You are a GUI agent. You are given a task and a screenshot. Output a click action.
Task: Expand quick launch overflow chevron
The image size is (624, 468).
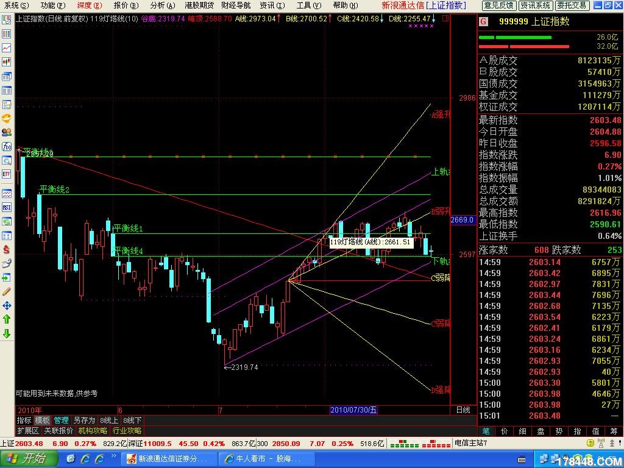[113, 456]
